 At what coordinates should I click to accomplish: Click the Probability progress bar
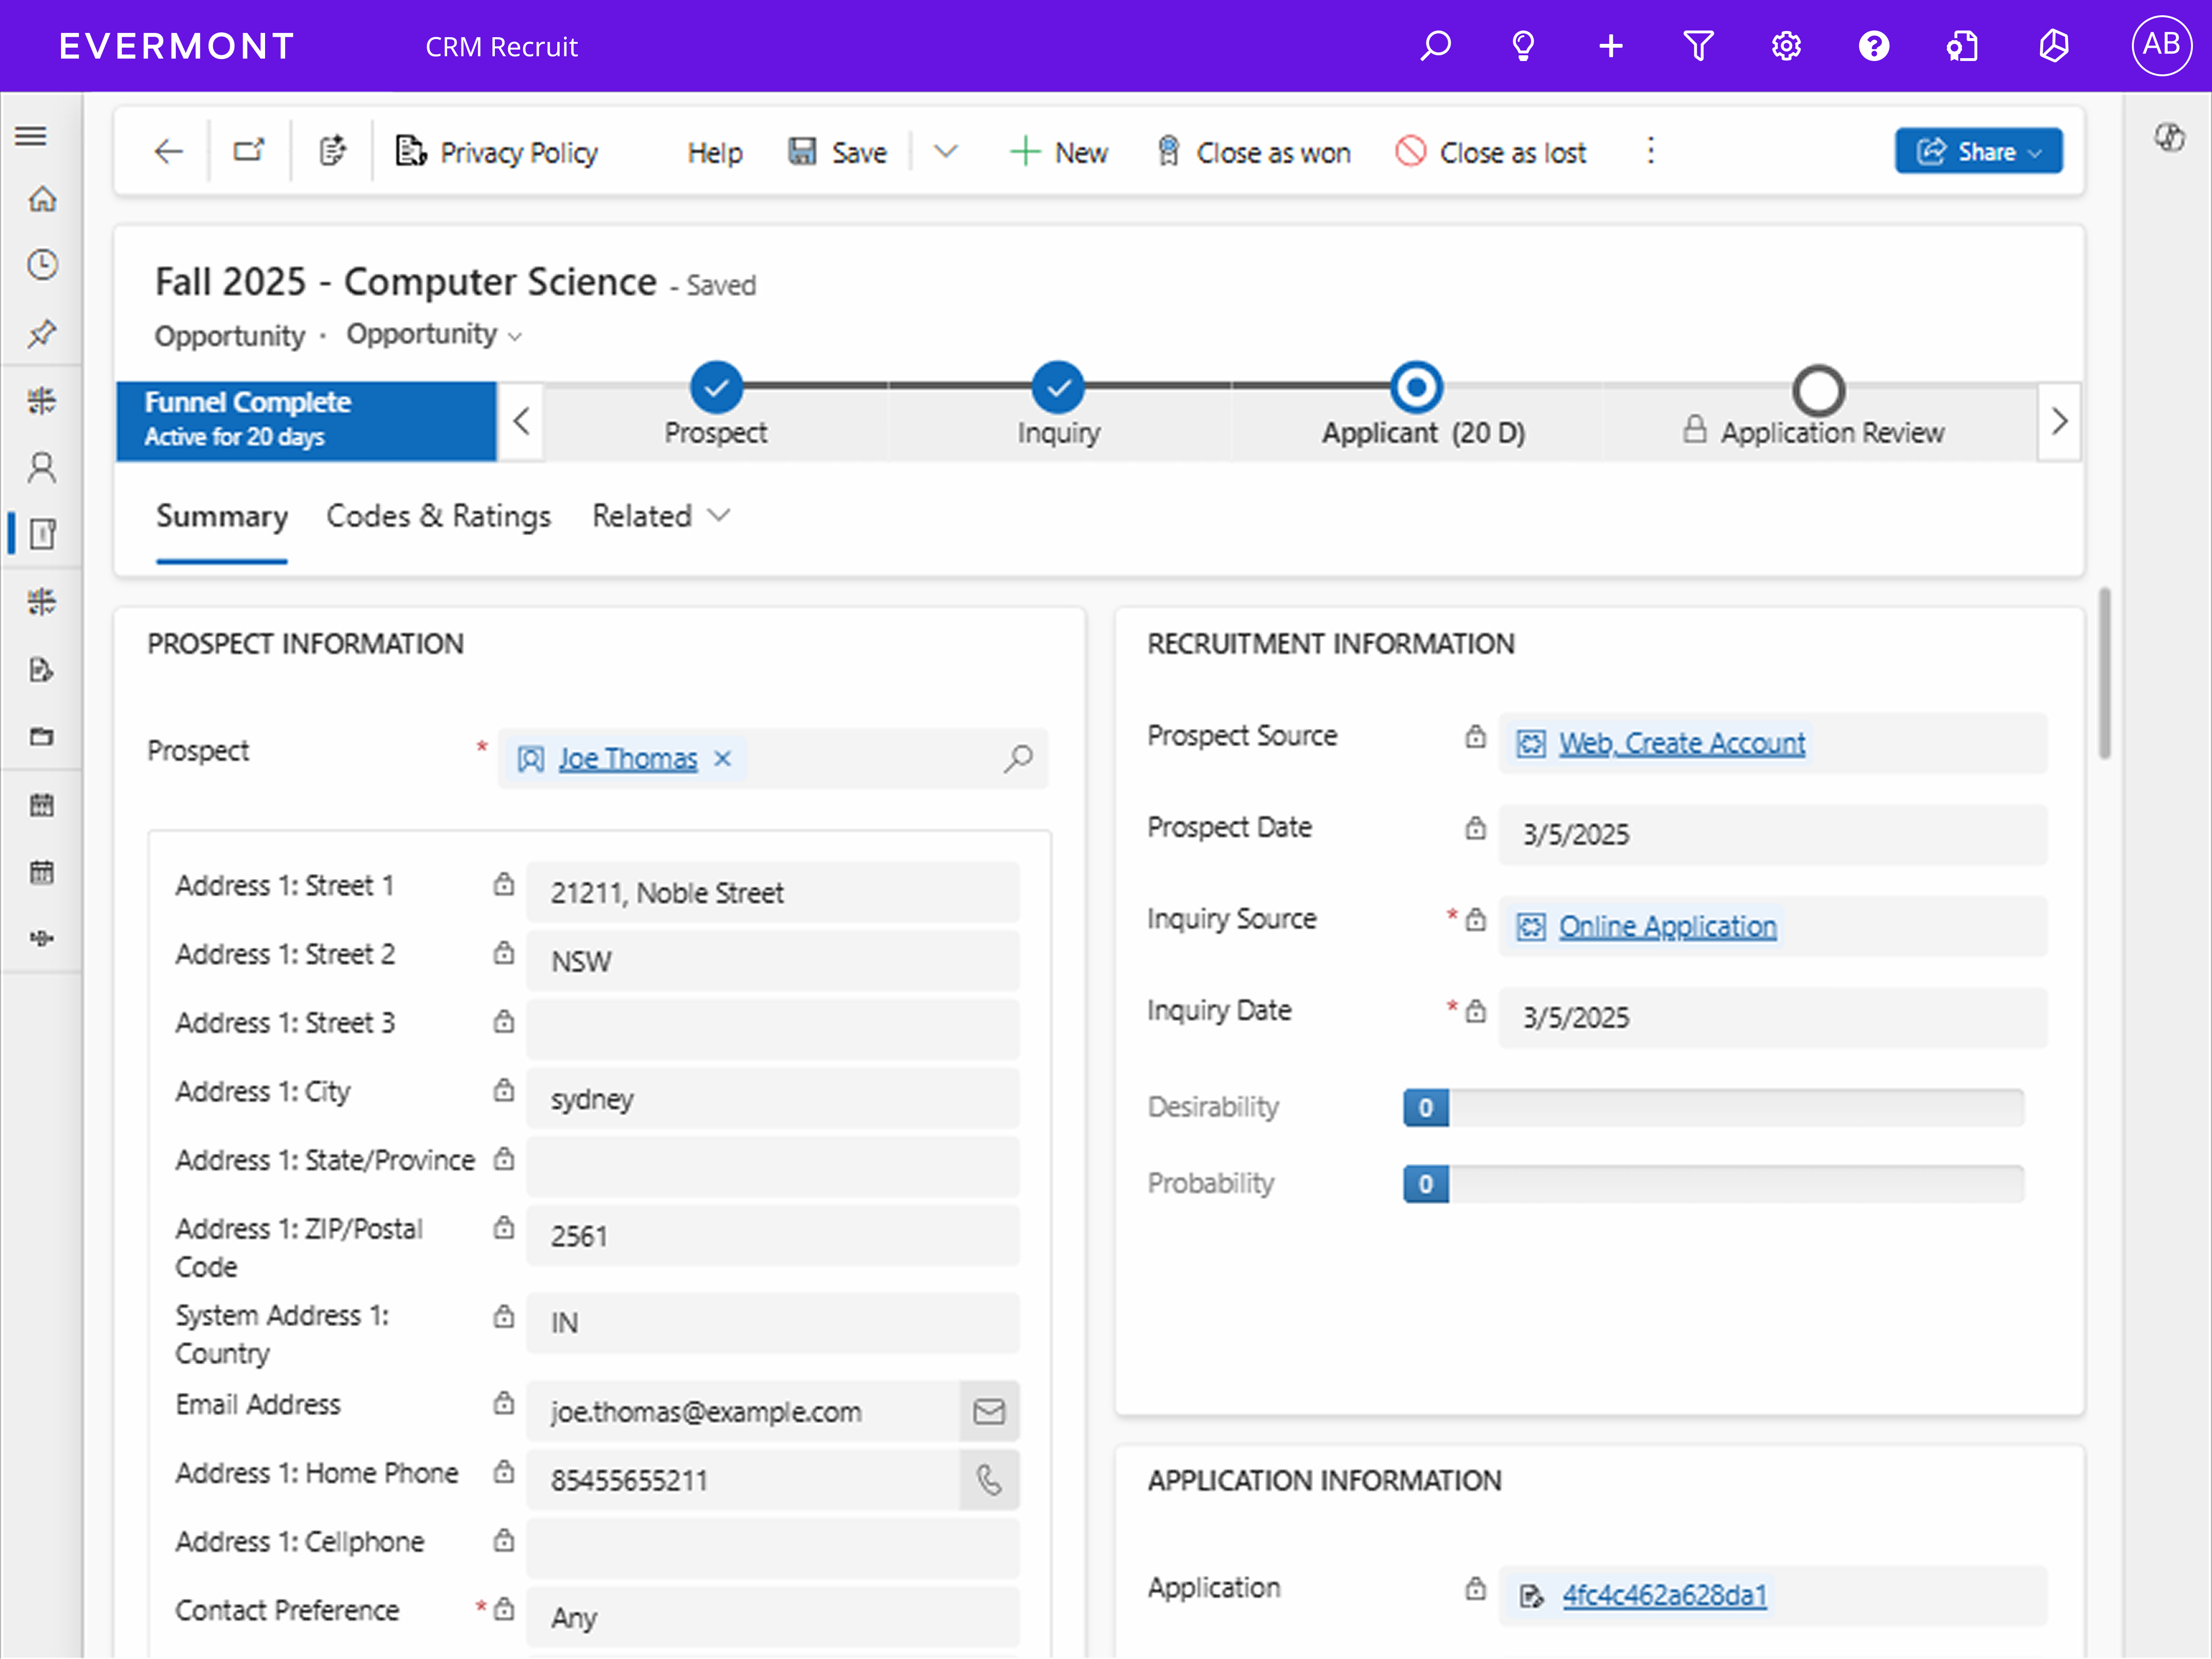[x=1714, y=1183]
